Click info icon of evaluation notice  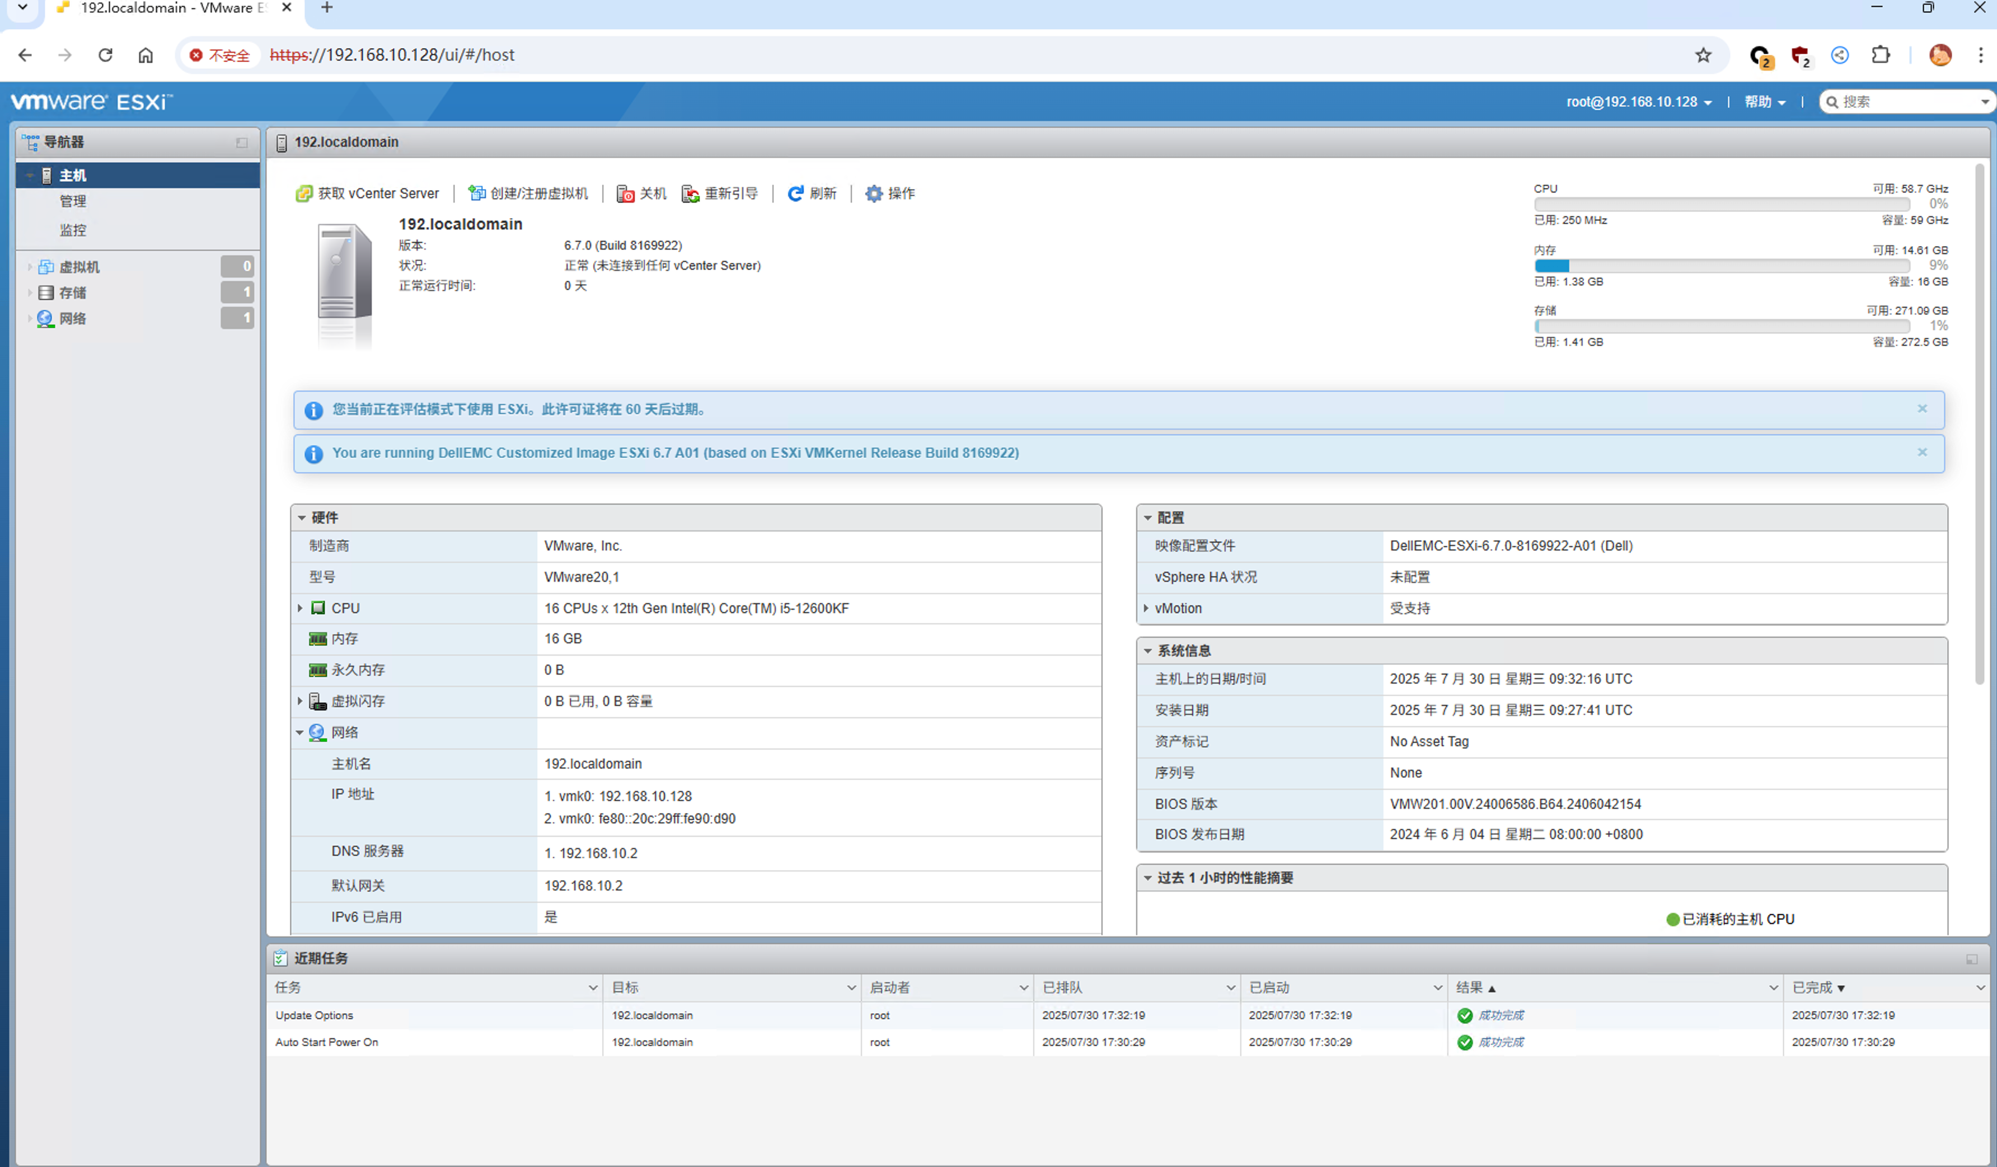click(x=314, y=411)
